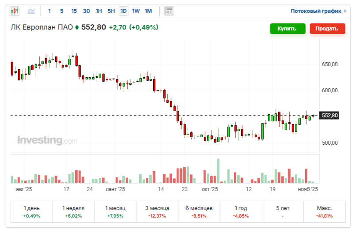Click the (+0,49%) percent change value
This screenshot has height=229, width=352.
pos(144,27)
